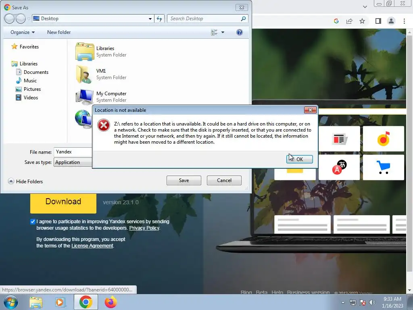Click the Change your view icon
The image size is (413, 310).
(x=215, y=32)
